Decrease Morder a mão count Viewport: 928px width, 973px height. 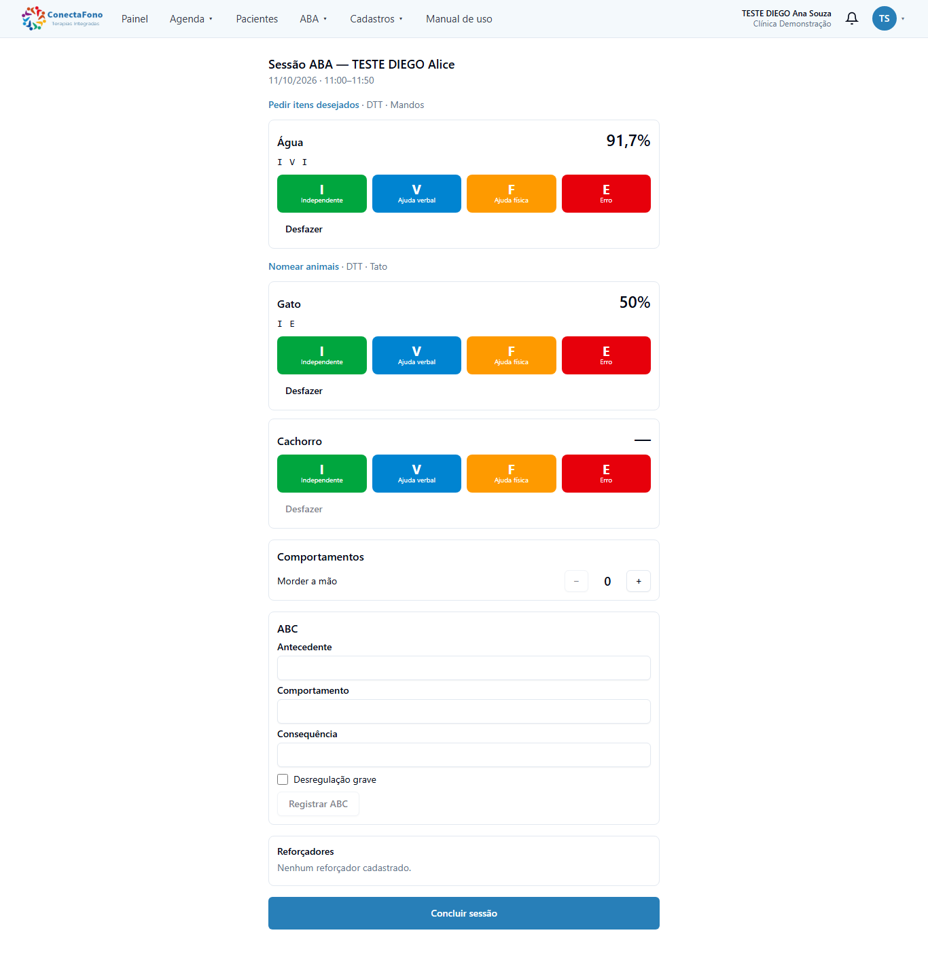tap(576, 581)
